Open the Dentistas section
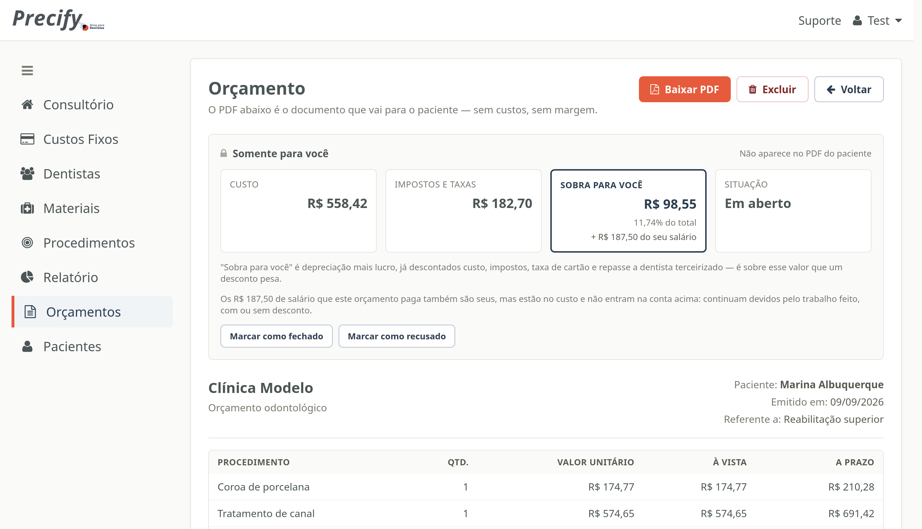 [92, 174]
